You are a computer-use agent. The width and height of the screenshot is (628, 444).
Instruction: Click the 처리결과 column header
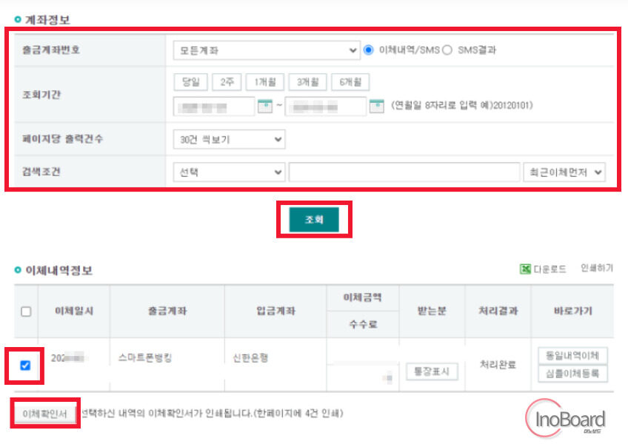pyautogui.click(x=498, y=311)
